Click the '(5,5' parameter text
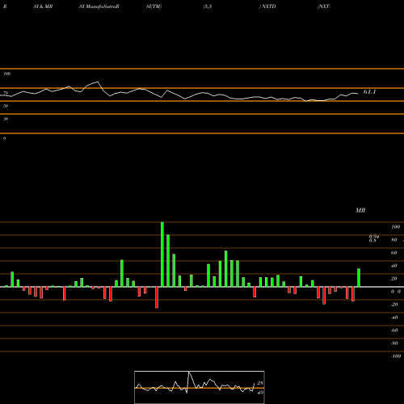404x404 pixels. pyautogui.click(x=208, y=6)
